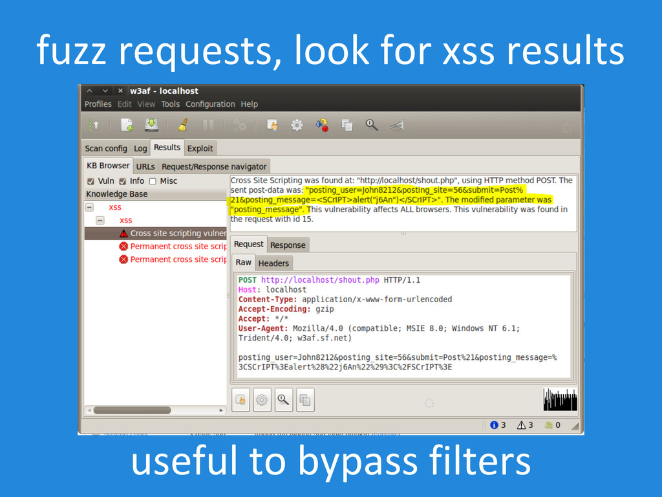Switch to the Log tab

point(140,148)
